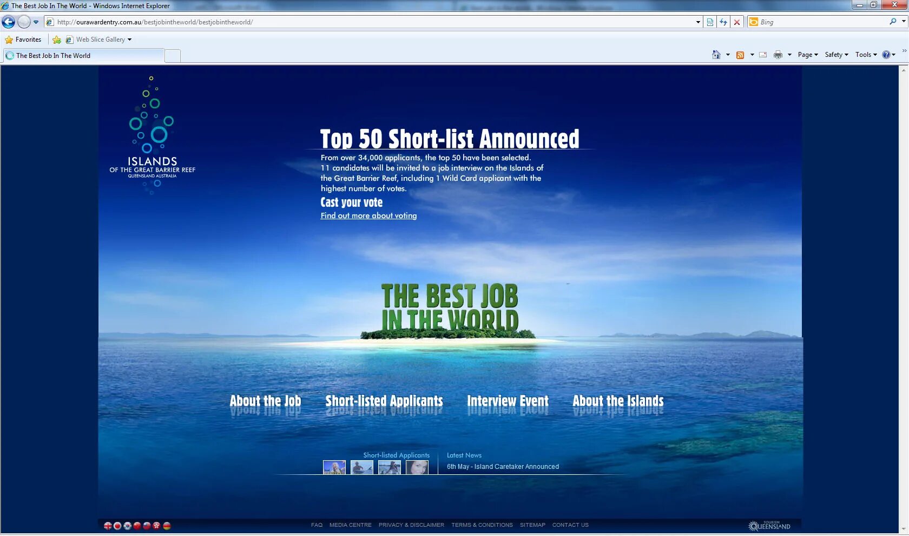Switch language with the Taiwan flag

coord(147,526)
